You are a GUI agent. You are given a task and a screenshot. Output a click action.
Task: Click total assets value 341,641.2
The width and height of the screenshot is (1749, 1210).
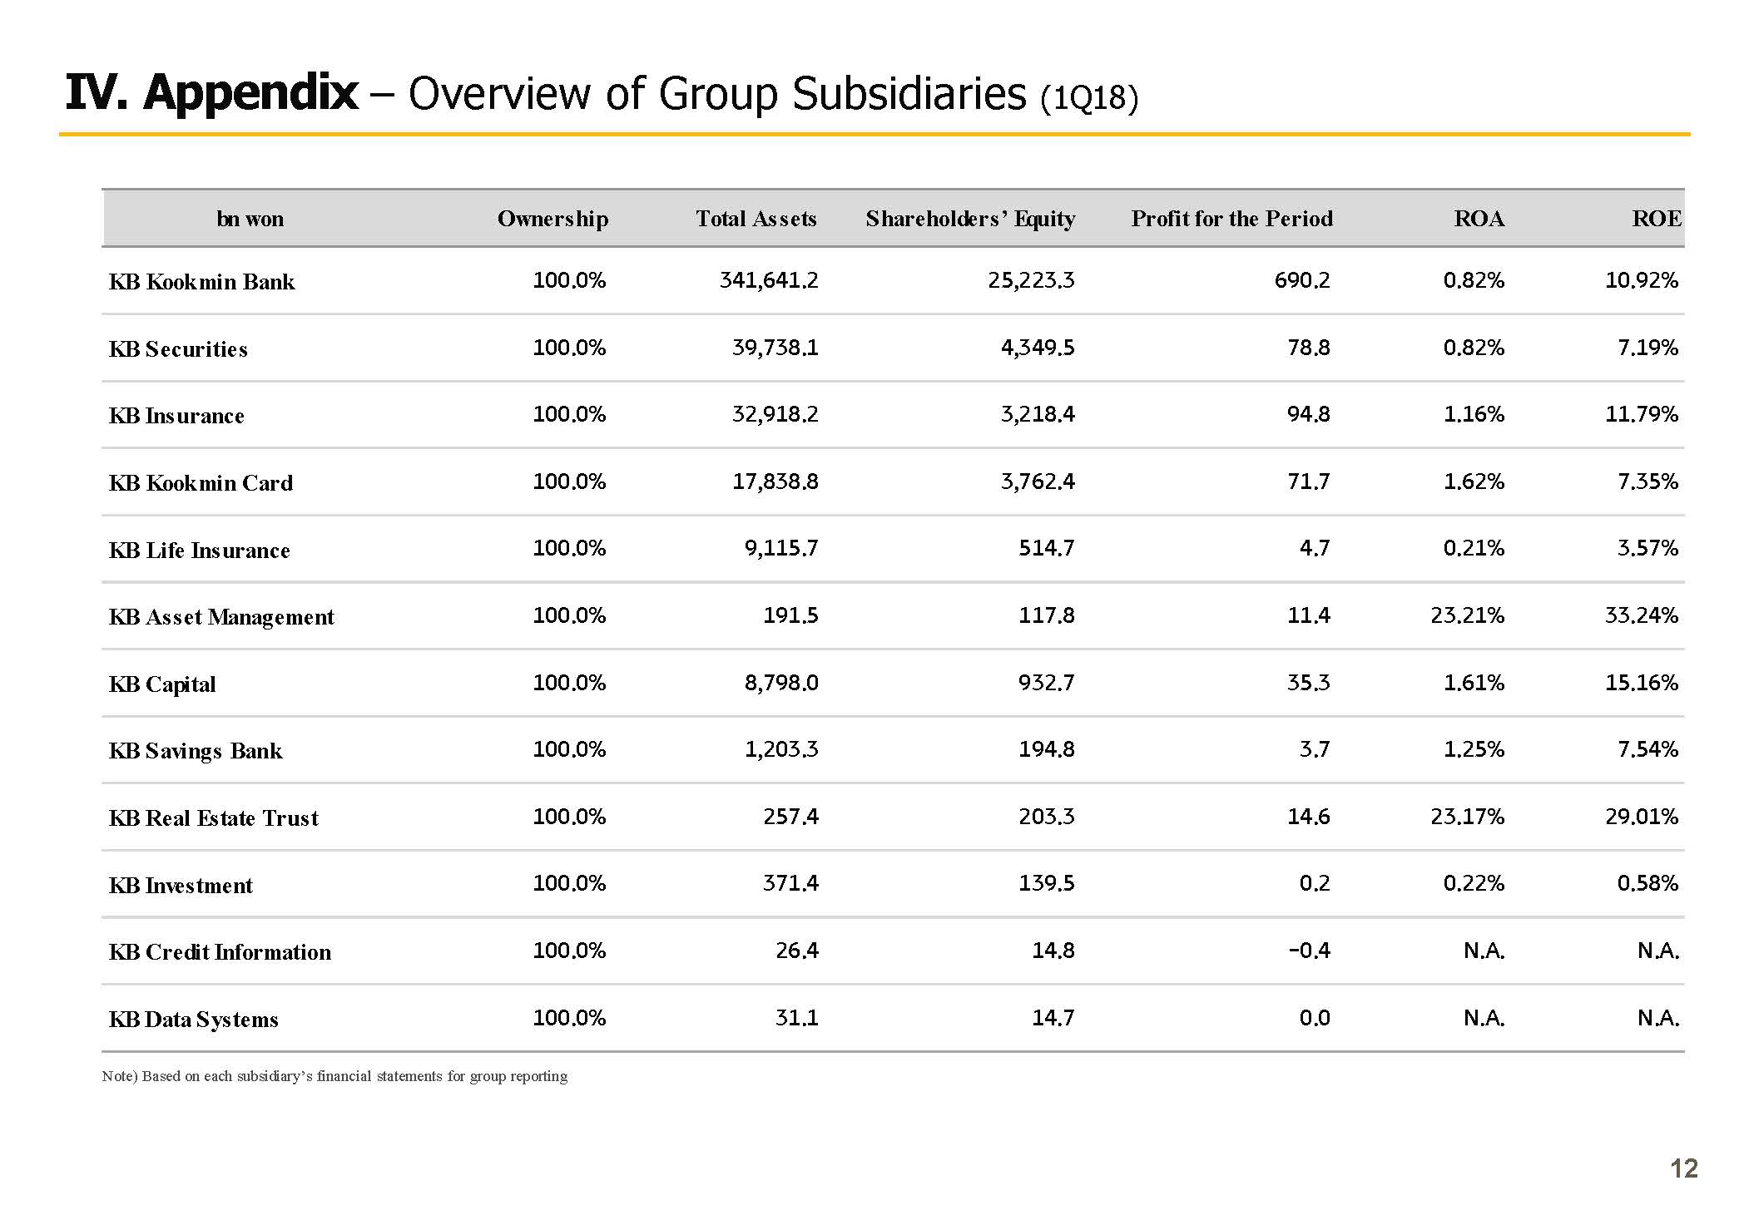point(769,280)
